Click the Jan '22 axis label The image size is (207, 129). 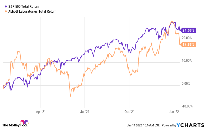pos(174,112)
